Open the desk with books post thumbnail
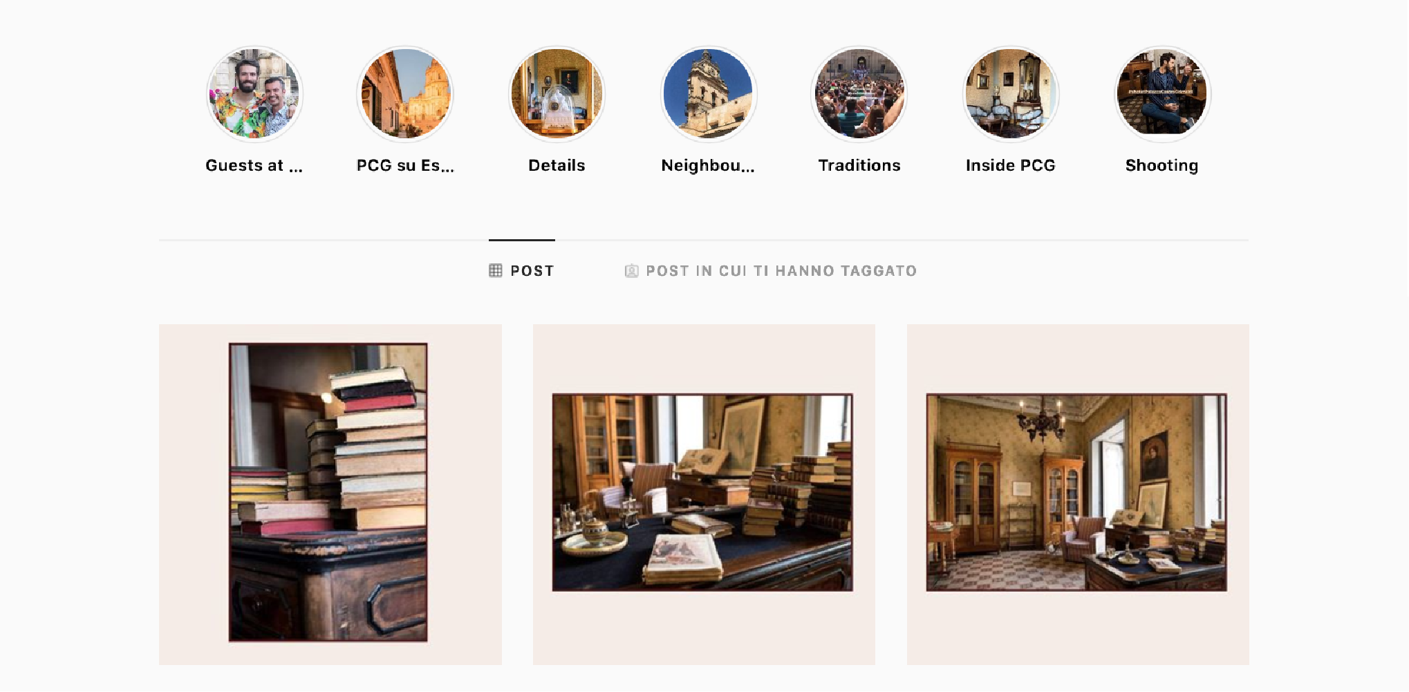 (704, 494)
